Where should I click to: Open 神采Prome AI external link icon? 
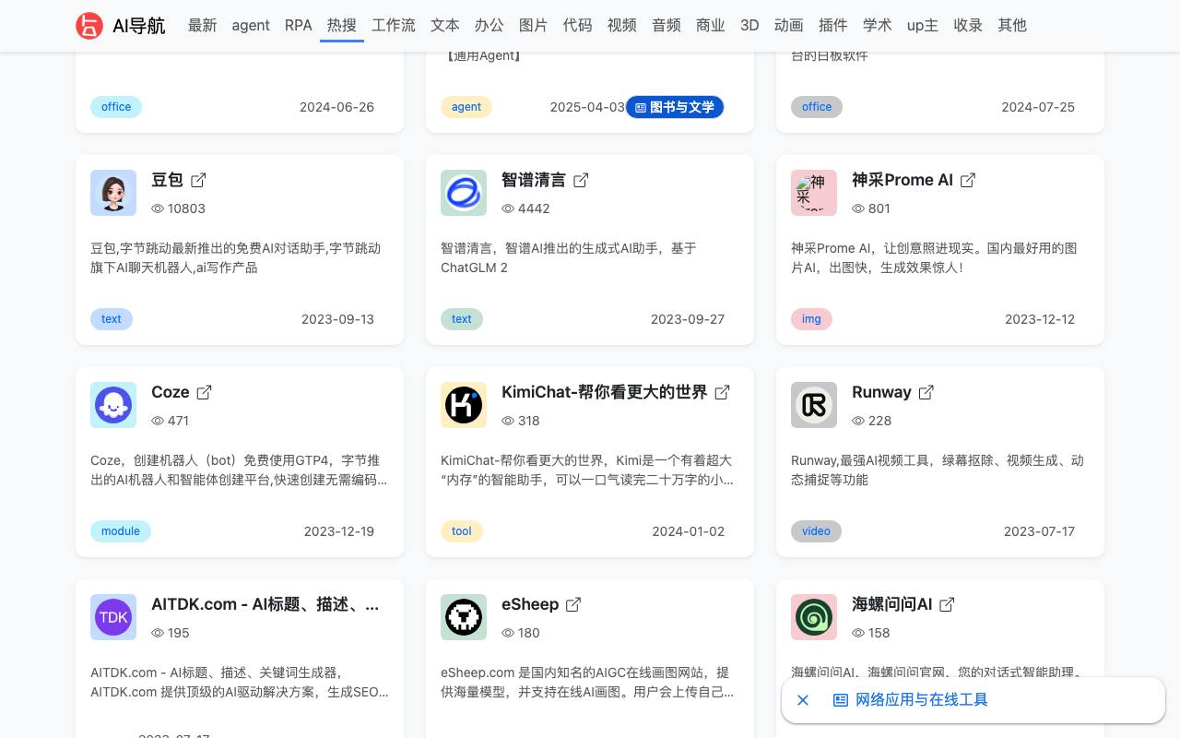[968, 180]
